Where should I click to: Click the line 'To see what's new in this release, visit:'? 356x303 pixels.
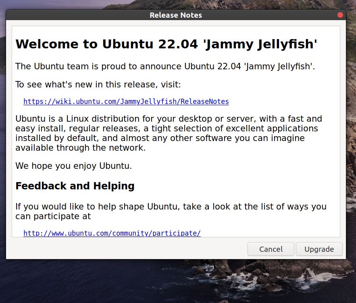[x=98, y=85]
